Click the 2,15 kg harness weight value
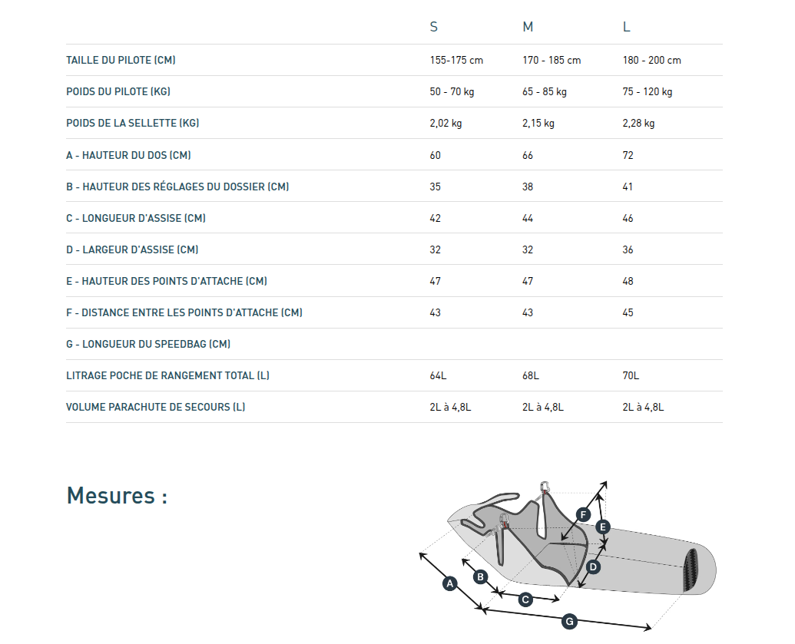 [538, 123]
